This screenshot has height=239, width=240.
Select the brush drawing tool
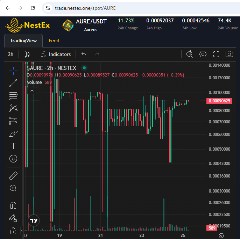coord(13,133)
